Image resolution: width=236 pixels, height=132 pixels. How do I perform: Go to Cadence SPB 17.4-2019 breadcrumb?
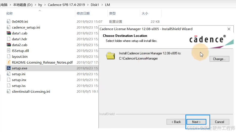(66, 5)
